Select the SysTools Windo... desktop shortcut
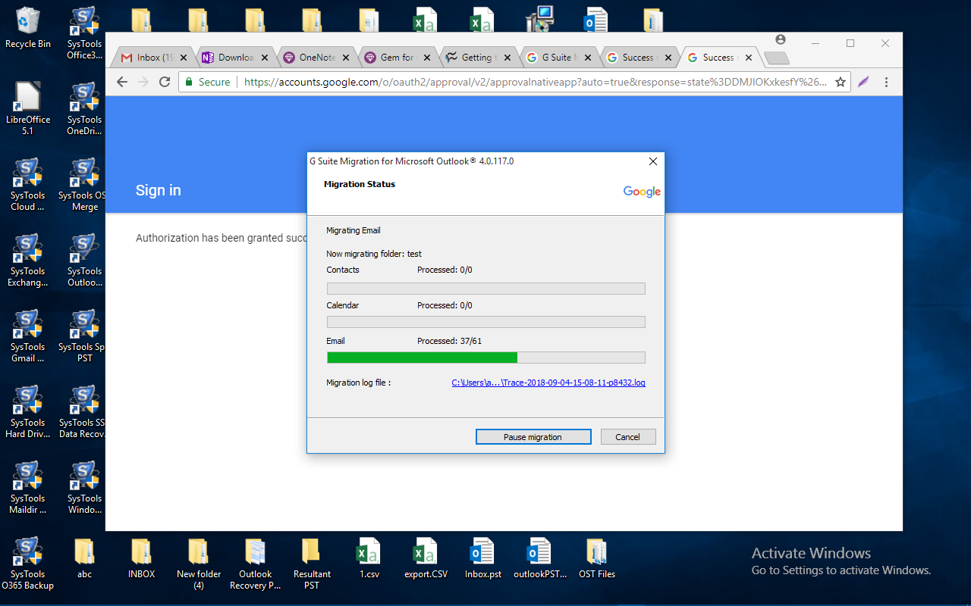The height and width of the screenshot is (606, 971). tap(84, 487)
